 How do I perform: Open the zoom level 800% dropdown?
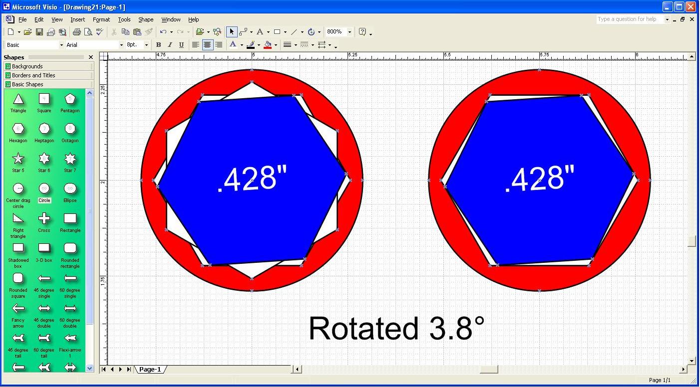pos(350,32)
